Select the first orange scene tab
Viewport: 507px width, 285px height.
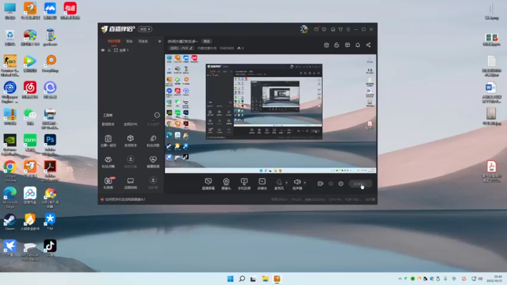pos(114,41)
